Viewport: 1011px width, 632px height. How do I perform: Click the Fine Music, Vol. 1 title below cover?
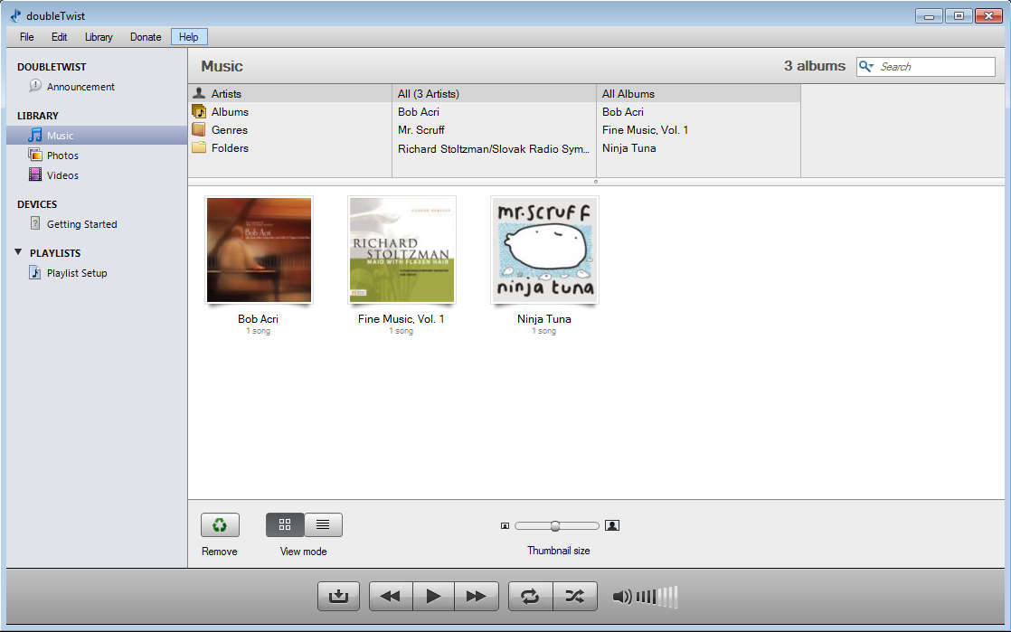(401, 318)
